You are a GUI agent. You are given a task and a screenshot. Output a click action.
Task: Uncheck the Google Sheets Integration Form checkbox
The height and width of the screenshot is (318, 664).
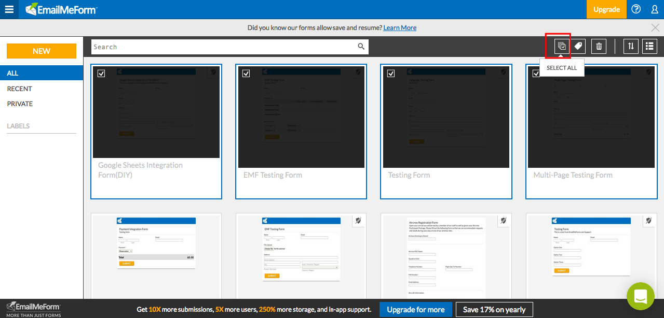[x=101, y=74]
